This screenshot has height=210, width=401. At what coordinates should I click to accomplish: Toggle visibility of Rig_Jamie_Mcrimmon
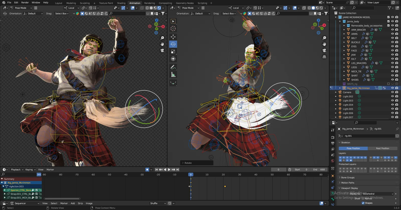point(392,88)
